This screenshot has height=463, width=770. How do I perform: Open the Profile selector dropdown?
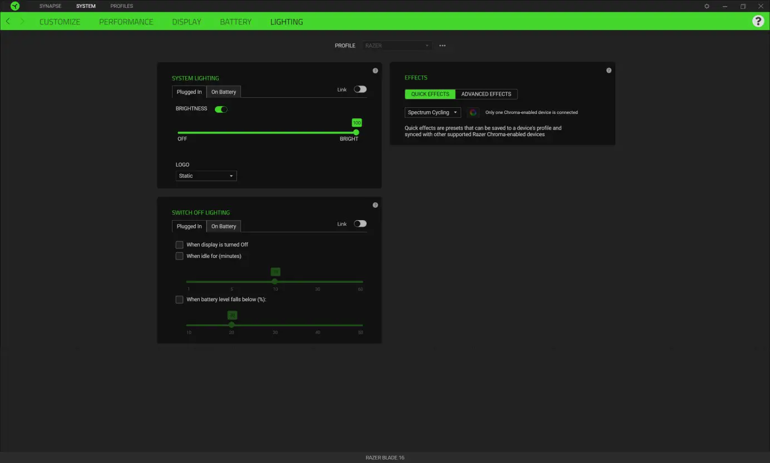(397, 46)
